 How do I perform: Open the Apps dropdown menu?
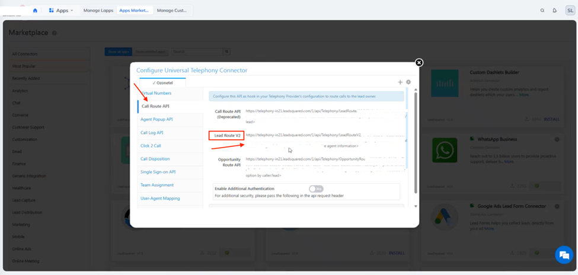coord(61,10)
